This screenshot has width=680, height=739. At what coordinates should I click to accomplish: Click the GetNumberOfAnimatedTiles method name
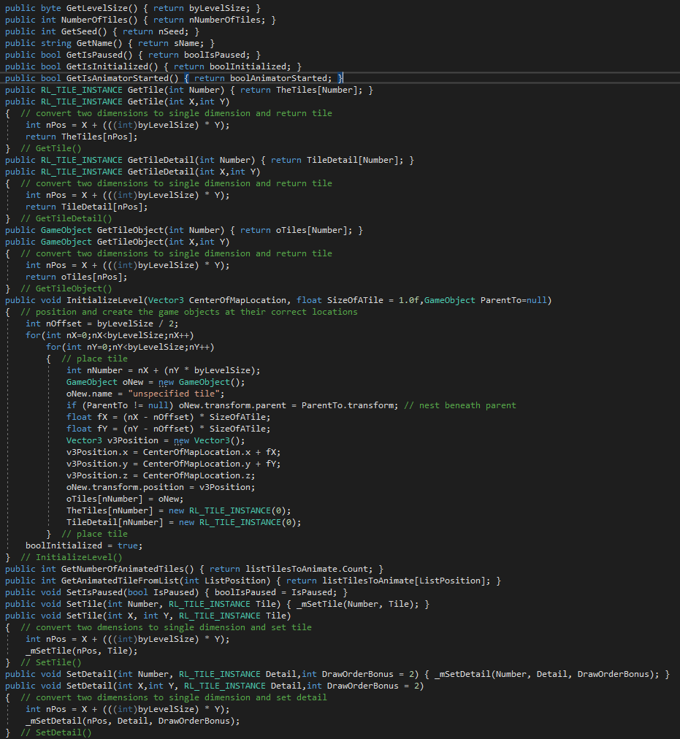[123, 569]
